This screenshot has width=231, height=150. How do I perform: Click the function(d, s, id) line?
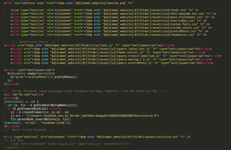click(21, 102)
